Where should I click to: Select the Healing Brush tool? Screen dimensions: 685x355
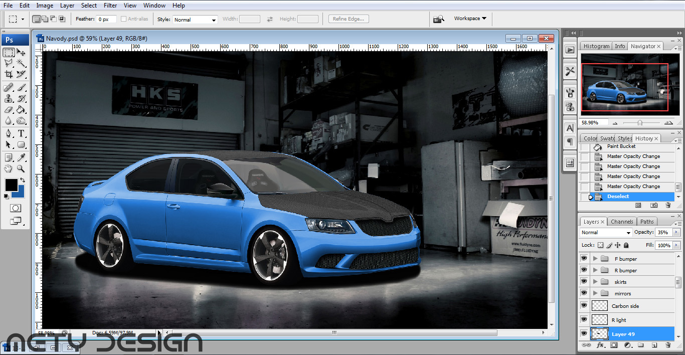point(9,88)
